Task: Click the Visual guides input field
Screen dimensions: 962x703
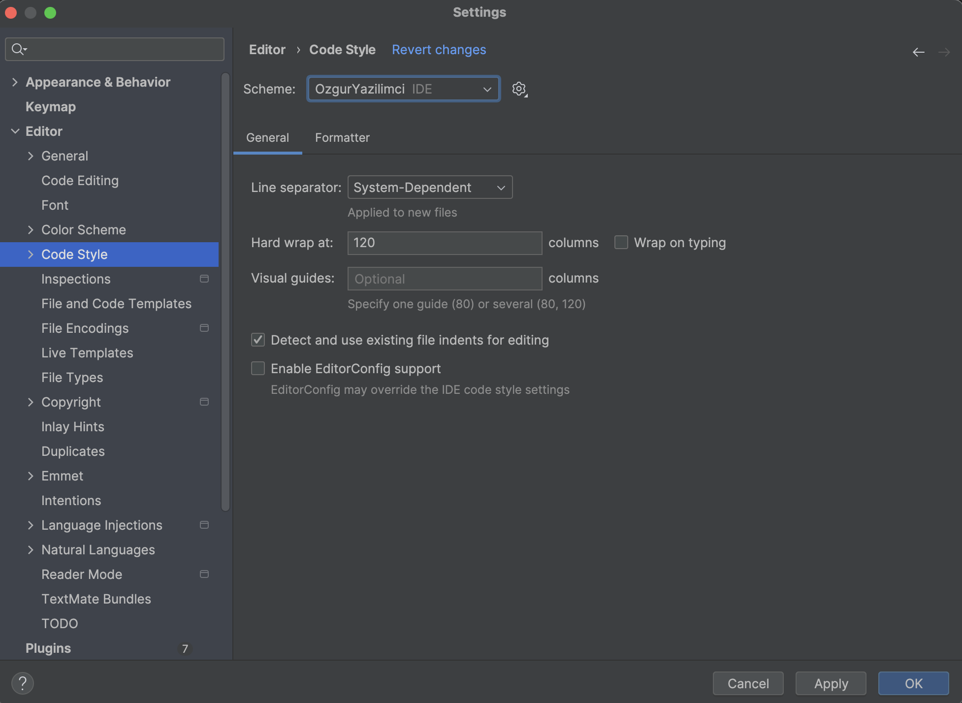Action: pyautogui.click(x=445, y=279)
